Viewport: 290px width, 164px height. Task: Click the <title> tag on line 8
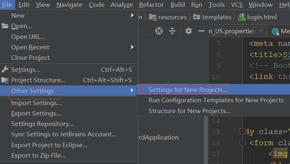click(x=266, y=55)
